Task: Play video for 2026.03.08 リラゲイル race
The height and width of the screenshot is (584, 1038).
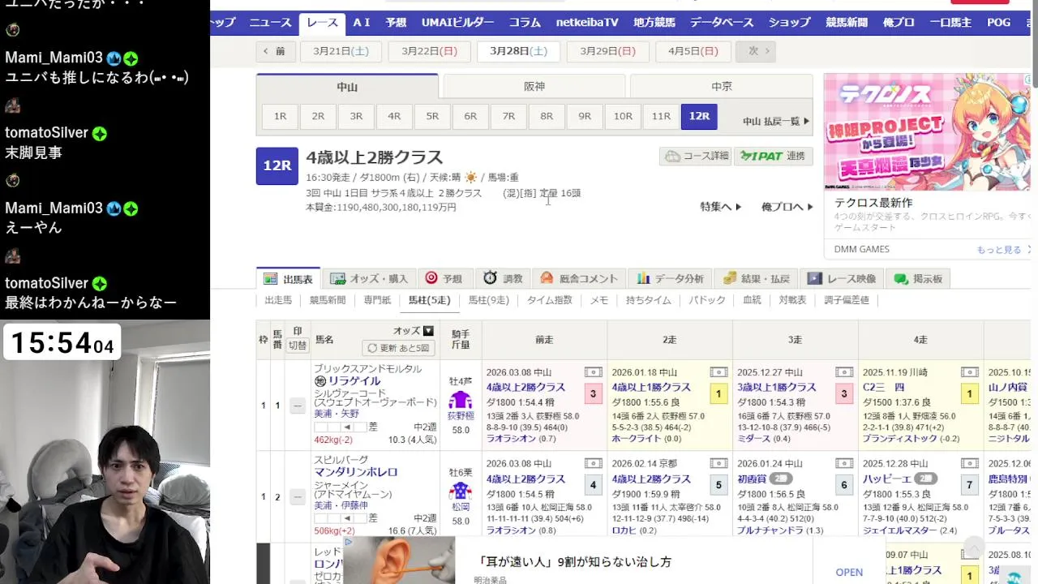Action: click(594, 372)
